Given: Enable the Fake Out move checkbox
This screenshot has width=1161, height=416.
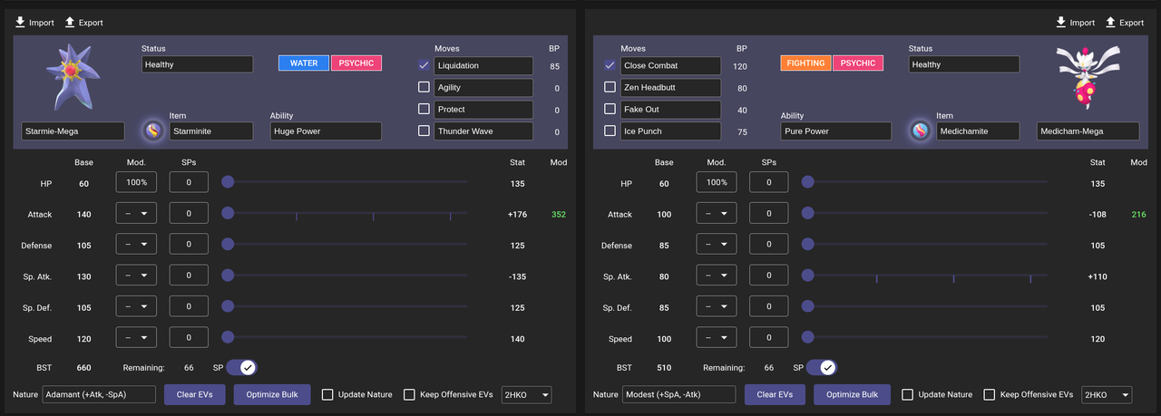Looking at the screenshot, I should [x=610, y=109].
